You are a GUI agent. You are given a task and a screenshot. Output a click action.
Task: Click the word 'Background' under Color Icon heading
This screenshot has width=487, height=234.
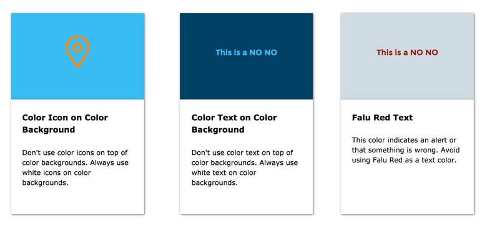click(x=49, y=129)
